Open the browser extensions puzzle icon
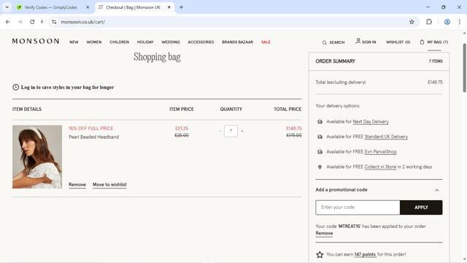This screenshot has width=467, height=263. [429, 22]
